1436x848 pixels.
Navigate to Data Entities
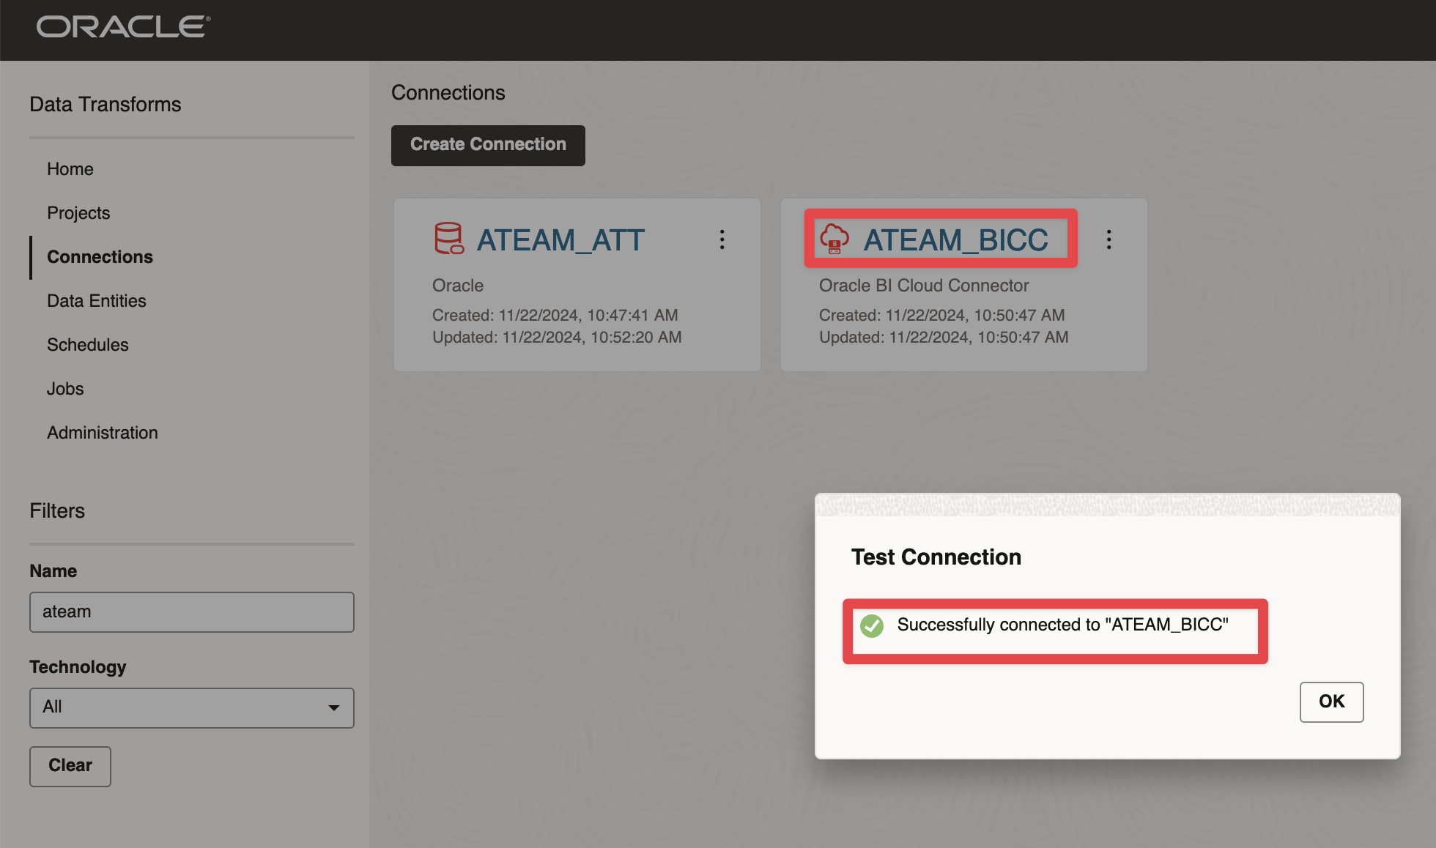97,301
